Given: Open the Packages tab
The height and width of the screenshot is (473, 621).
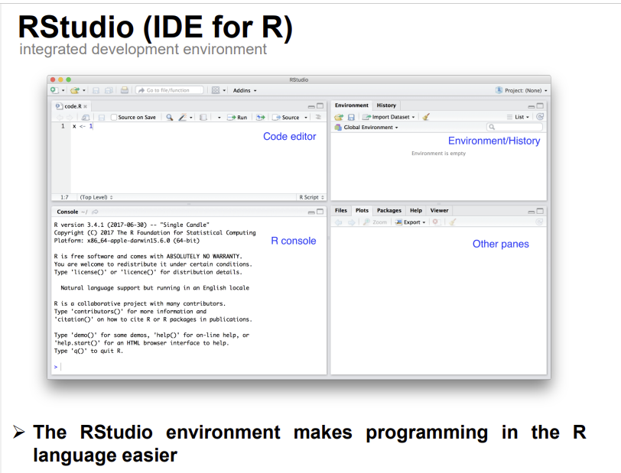Looking at the screenshot, I should coord(389,211).
